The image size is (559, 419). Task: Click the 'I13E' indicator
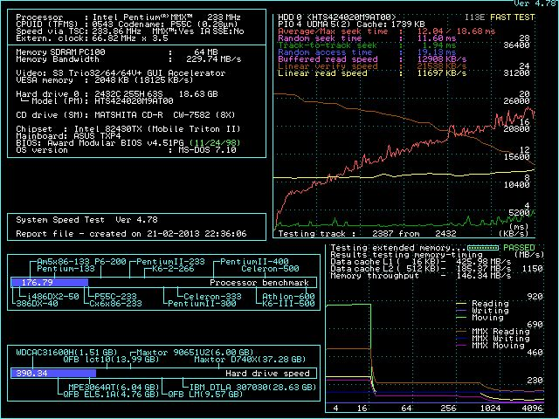[475, 17]
